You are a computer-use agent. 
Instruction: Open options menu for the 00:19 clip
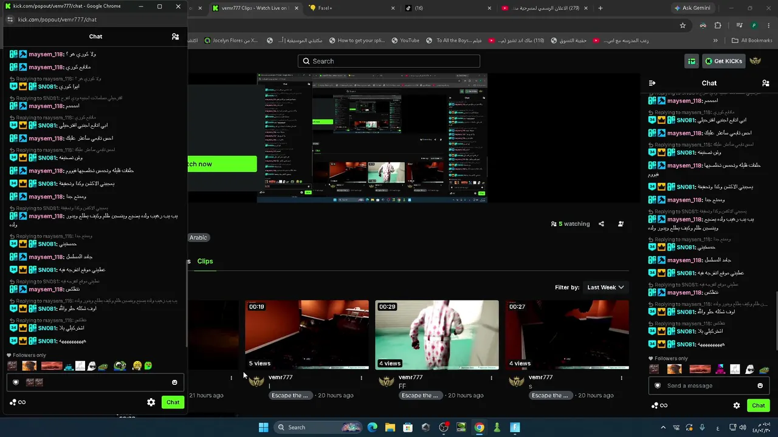click(361, 378)
